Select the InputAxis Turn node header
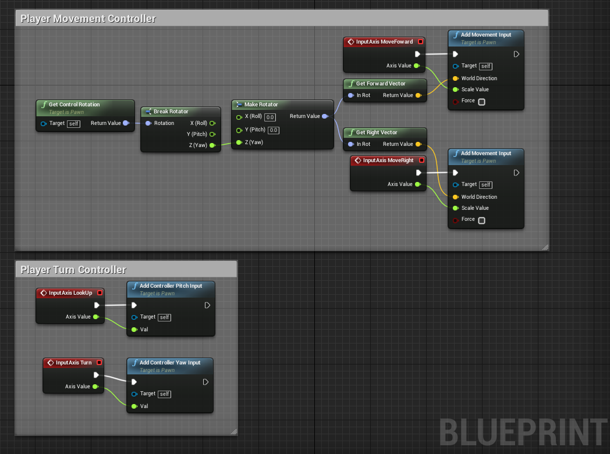 point(73,363)
